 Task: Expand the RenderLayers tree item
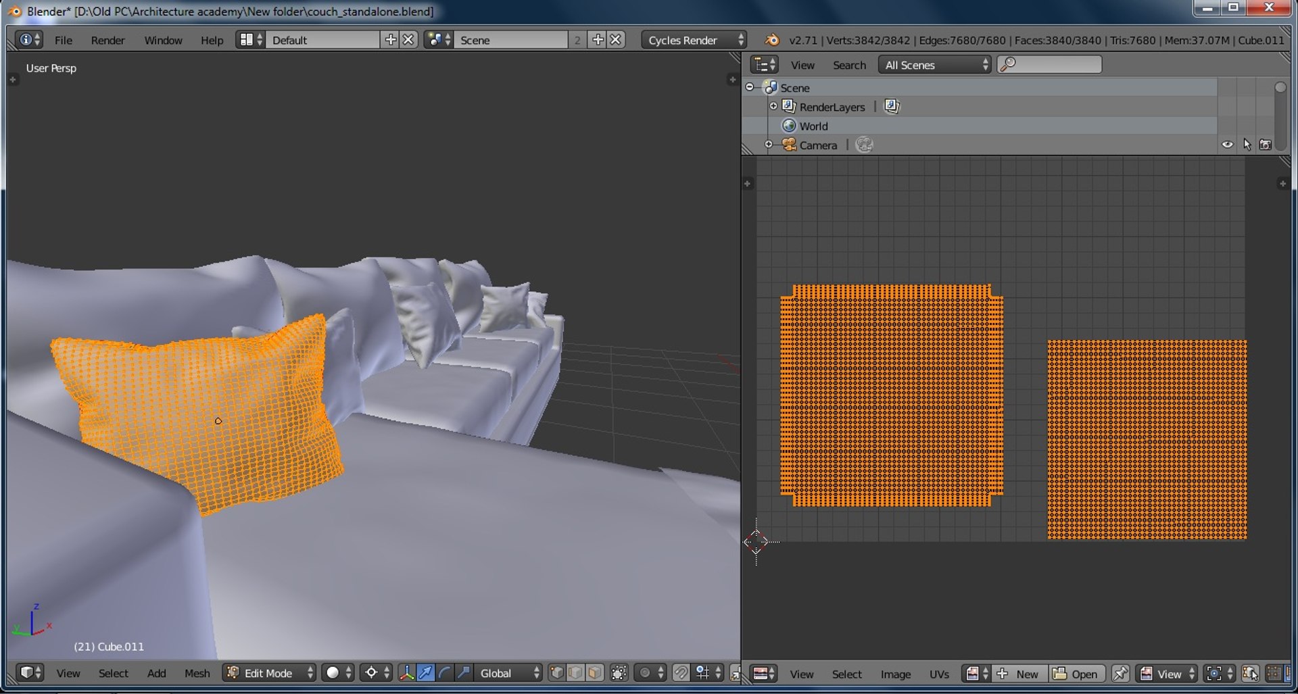[x=773, y=106]
